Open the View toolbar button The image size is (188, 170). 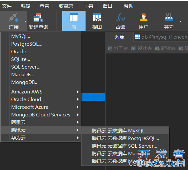click(x=97, y=21)
